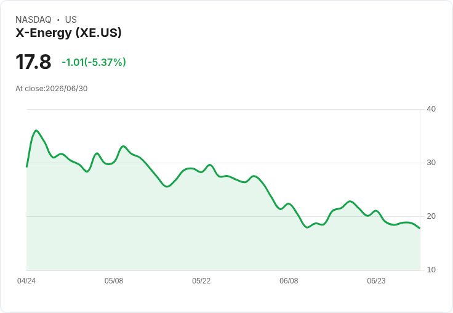Open the X-Energy (XE.US) title
The height and width of the screenshot is (313, 453).
point(68,33)
